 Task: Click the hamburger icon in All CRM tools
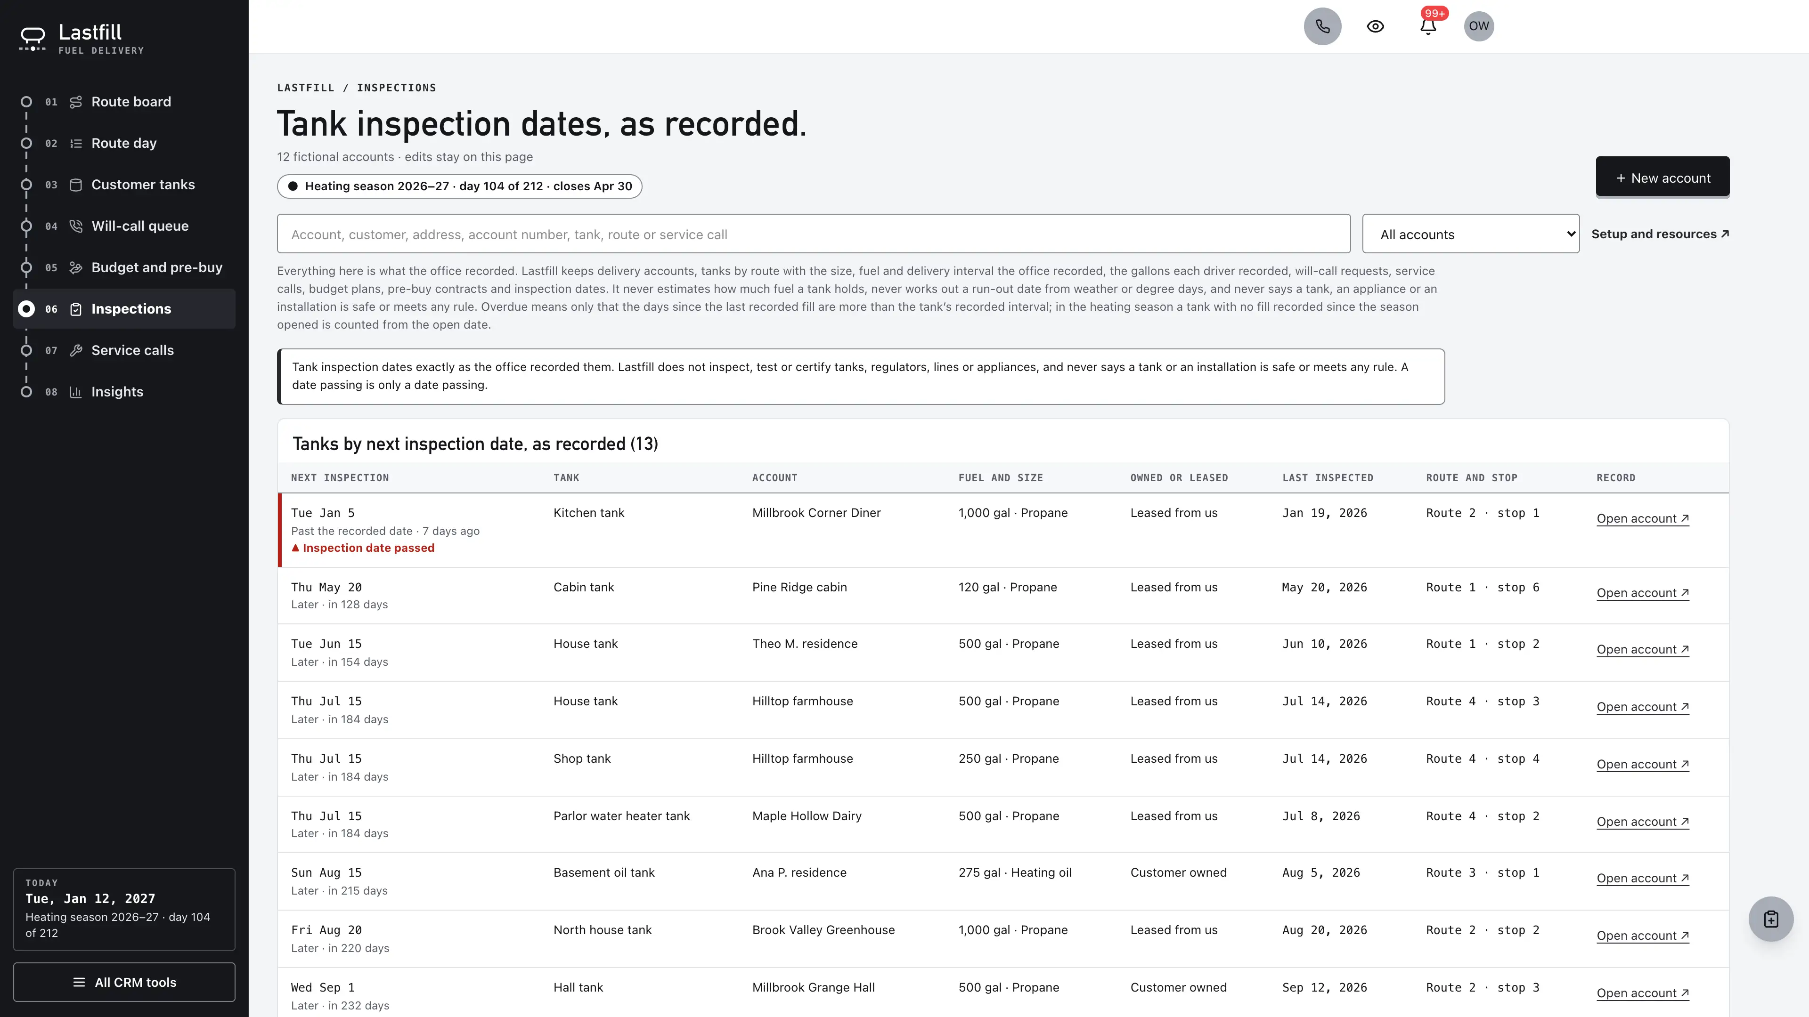point(79,982)
